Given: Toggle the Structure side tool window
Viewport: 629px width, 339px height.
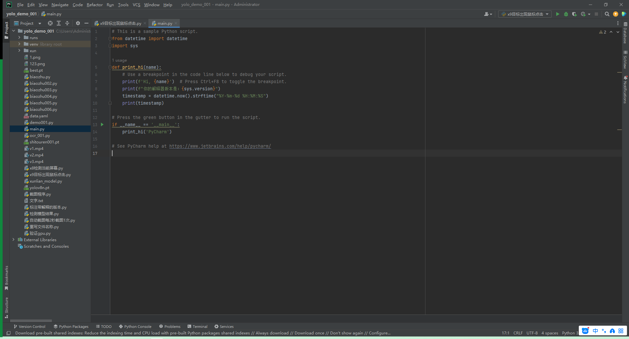Looking at the screenshot, I should 6,307.
